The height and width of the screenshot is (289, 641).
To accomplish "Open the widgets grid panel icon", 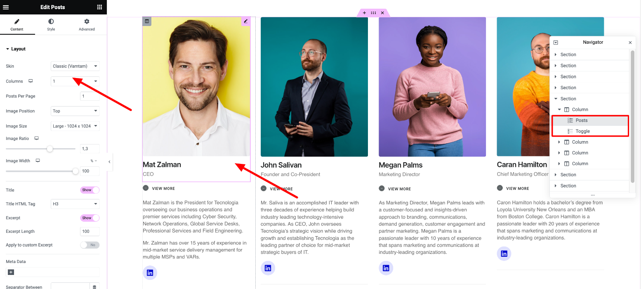I will point(99,7).
